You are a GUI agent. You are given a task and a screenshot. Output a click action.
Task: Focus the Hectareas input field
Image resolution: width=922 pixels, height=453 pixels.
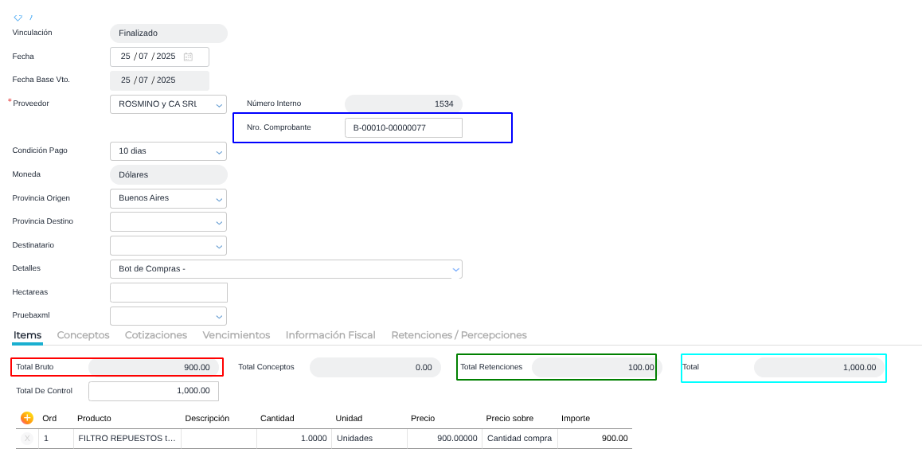[x=169, y=293]
